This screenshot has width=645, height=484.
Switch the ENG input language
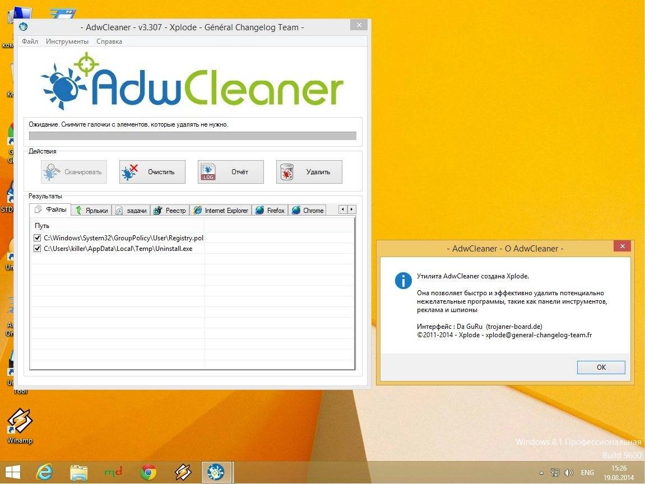click(x=587, y=473)
